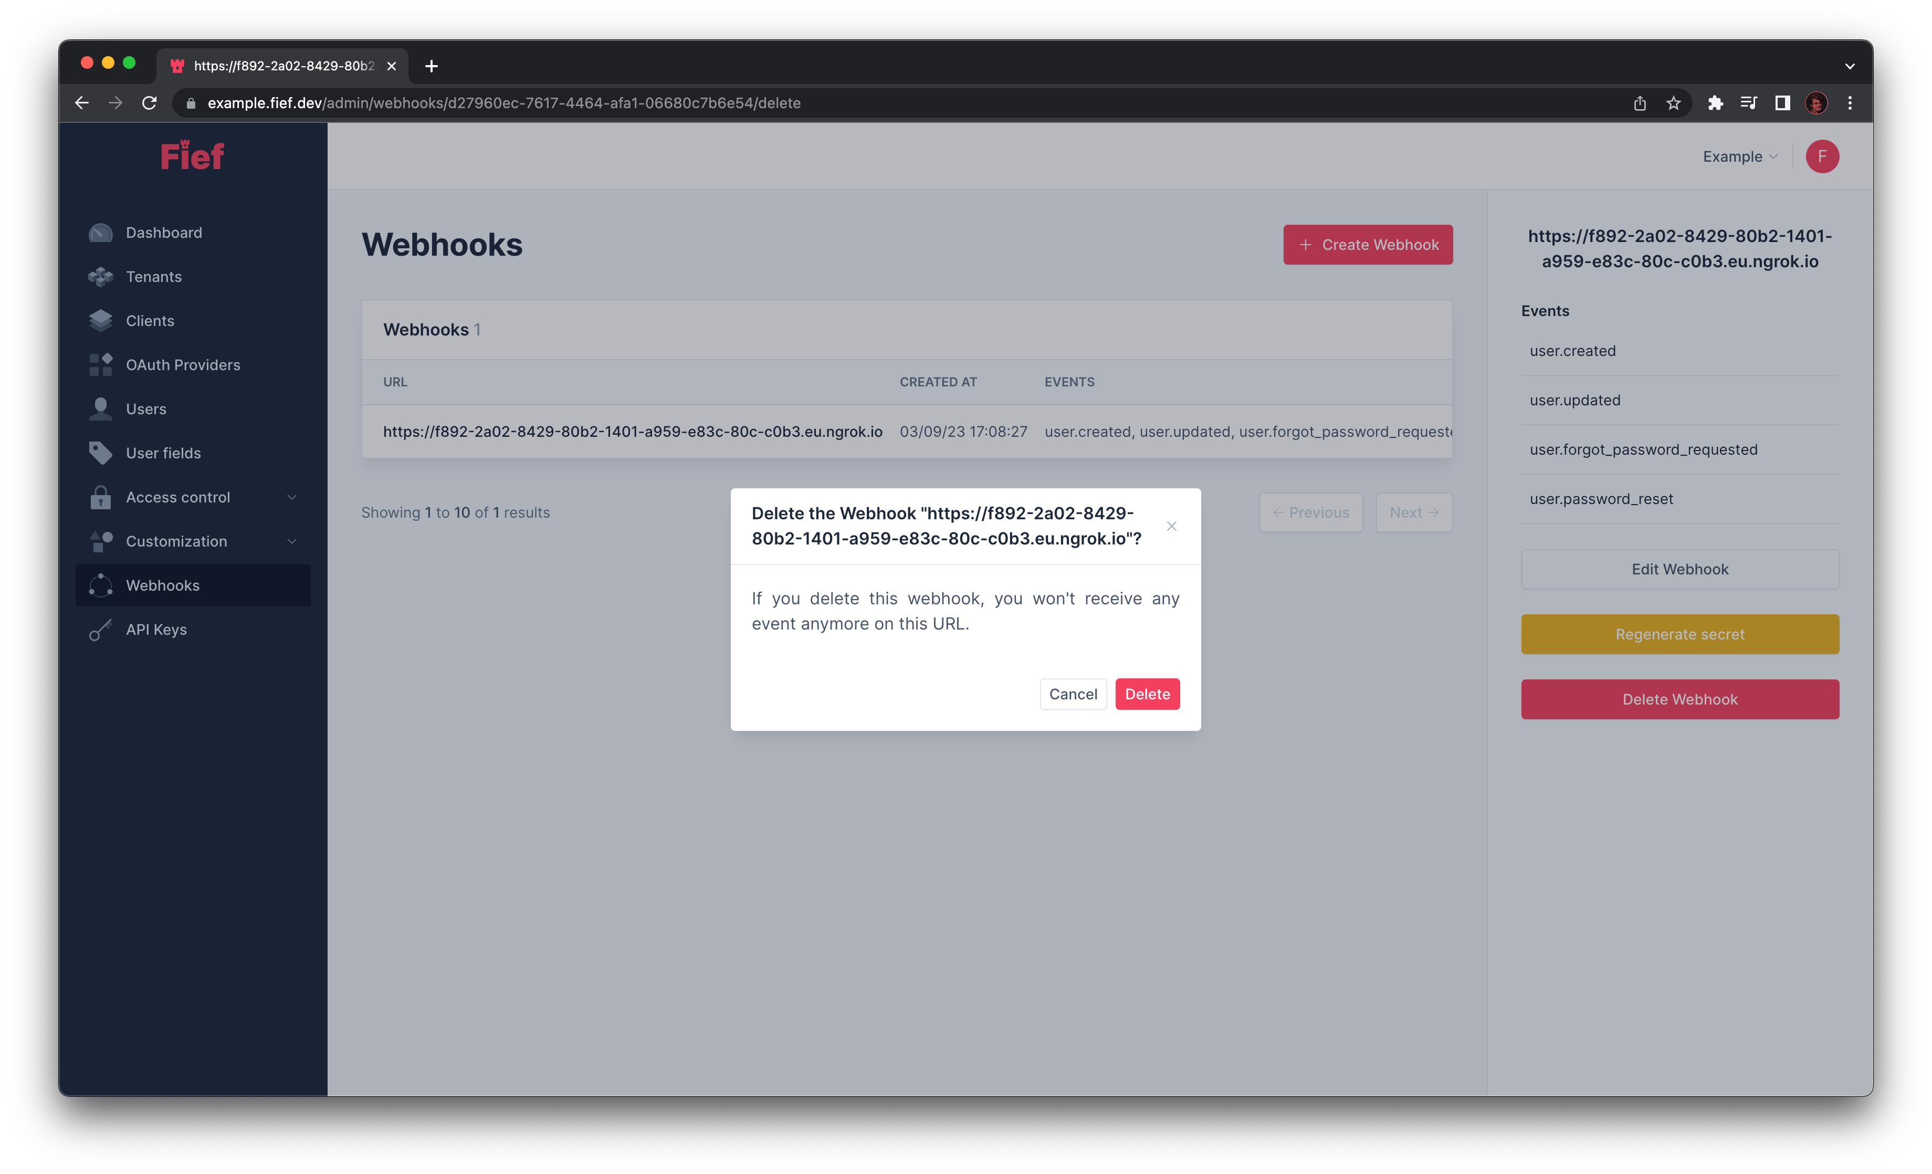Viewport: 1932px width, 1174px height.
Task: Click the F profile avatar
Action: point(1822,156)
